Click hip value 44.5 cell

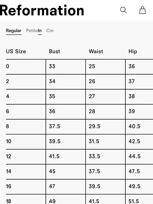(x=139, y=157)
